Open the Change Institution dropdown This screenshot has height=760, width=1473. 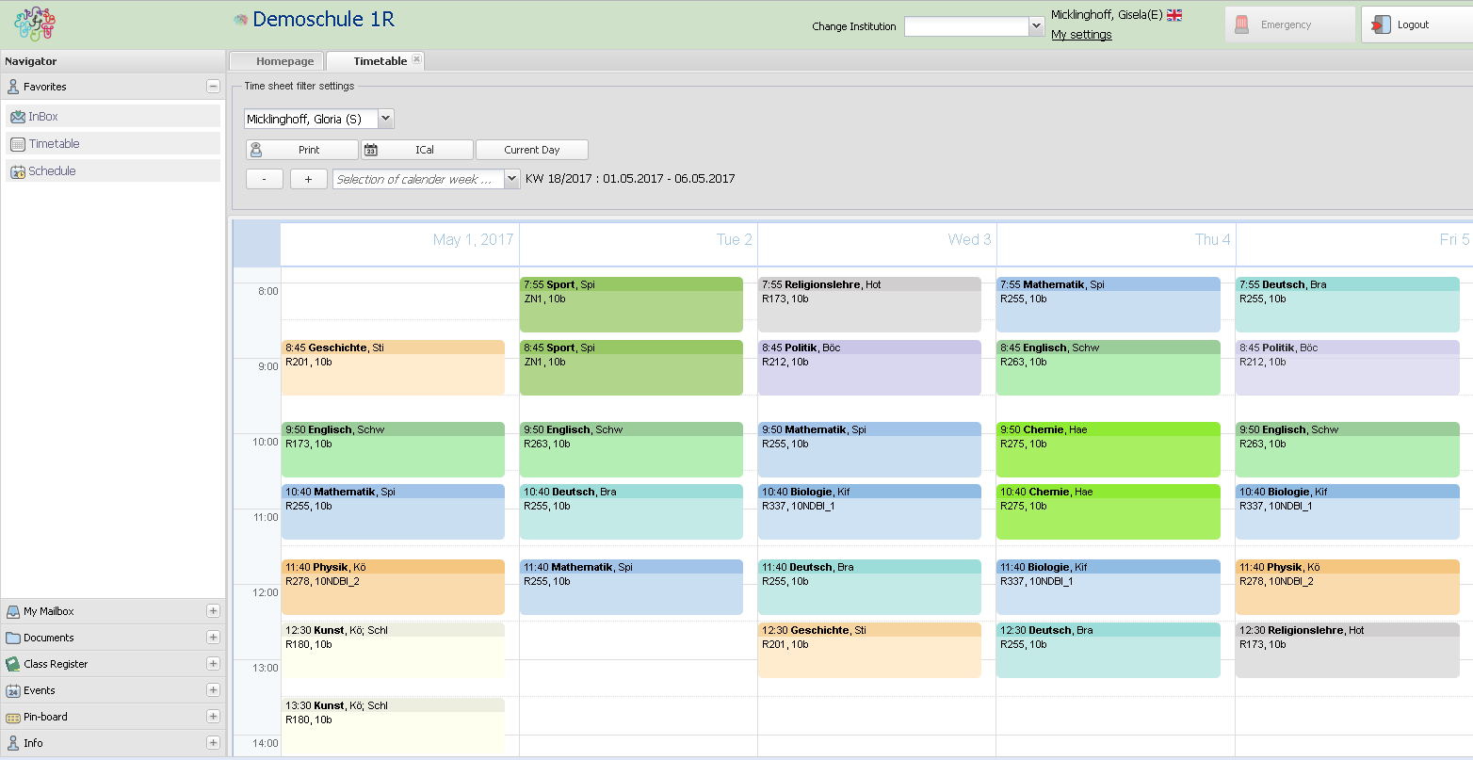coord(1036,26)
